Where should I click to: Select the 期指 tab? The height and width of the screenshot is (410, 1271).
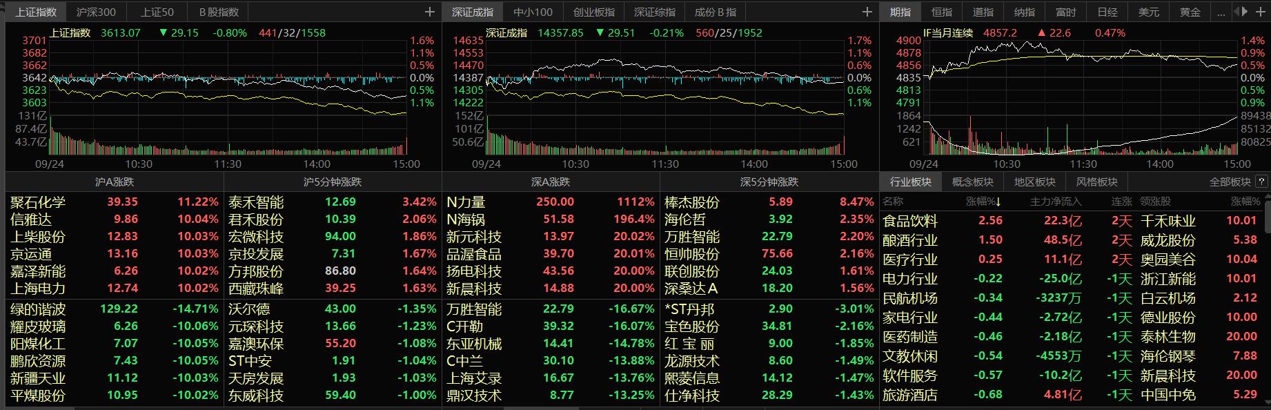[900, 12]
